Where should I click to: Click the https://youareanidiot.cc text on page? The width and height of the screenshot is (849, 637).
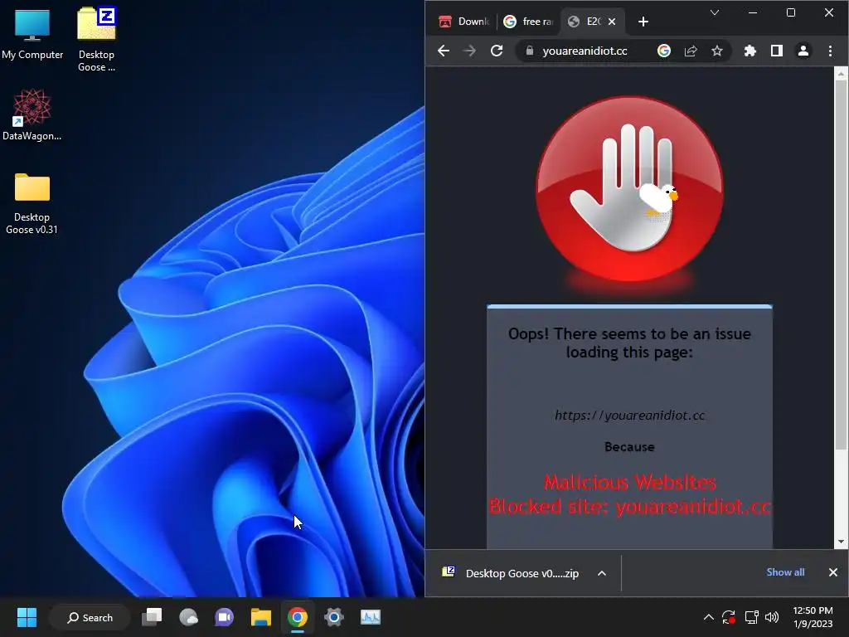coord(630,416)
